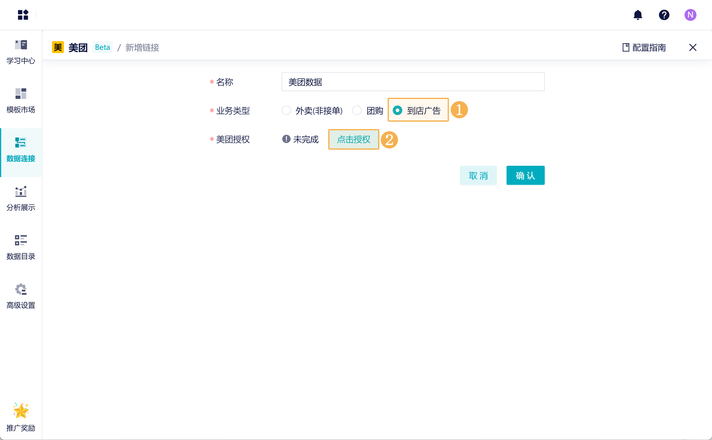The image size is (712, 440).
Task: Select the 团购 radio option
Action: click(357, 111)
